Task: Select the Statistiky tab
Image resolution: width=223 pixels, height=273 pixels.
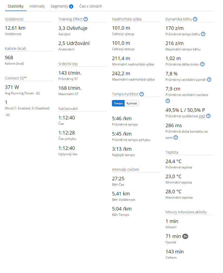Action: point(16,6)
